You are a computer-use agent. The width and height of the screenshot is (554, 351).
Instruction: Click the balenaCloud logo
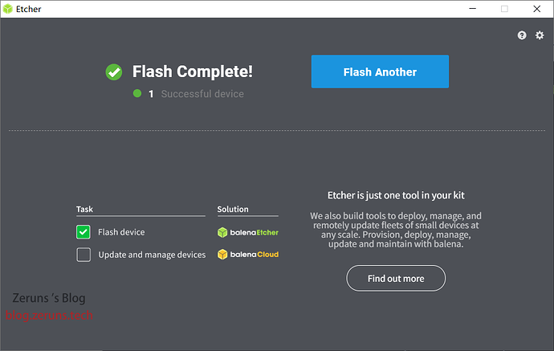click(248, 255)
